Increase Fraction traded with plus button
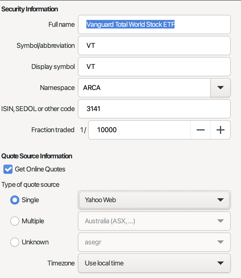241x278 pixels. click(221, 130)
